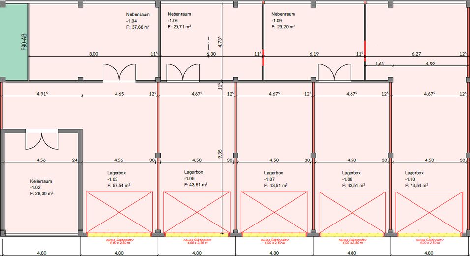Click the double door of Nebenraum -1.04
This screenshot has height=256, width=470.
(x=119, y=72)
